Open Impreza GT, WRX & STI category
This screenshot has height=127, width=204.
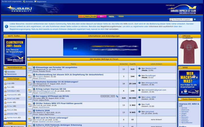[x=189, y=105]
